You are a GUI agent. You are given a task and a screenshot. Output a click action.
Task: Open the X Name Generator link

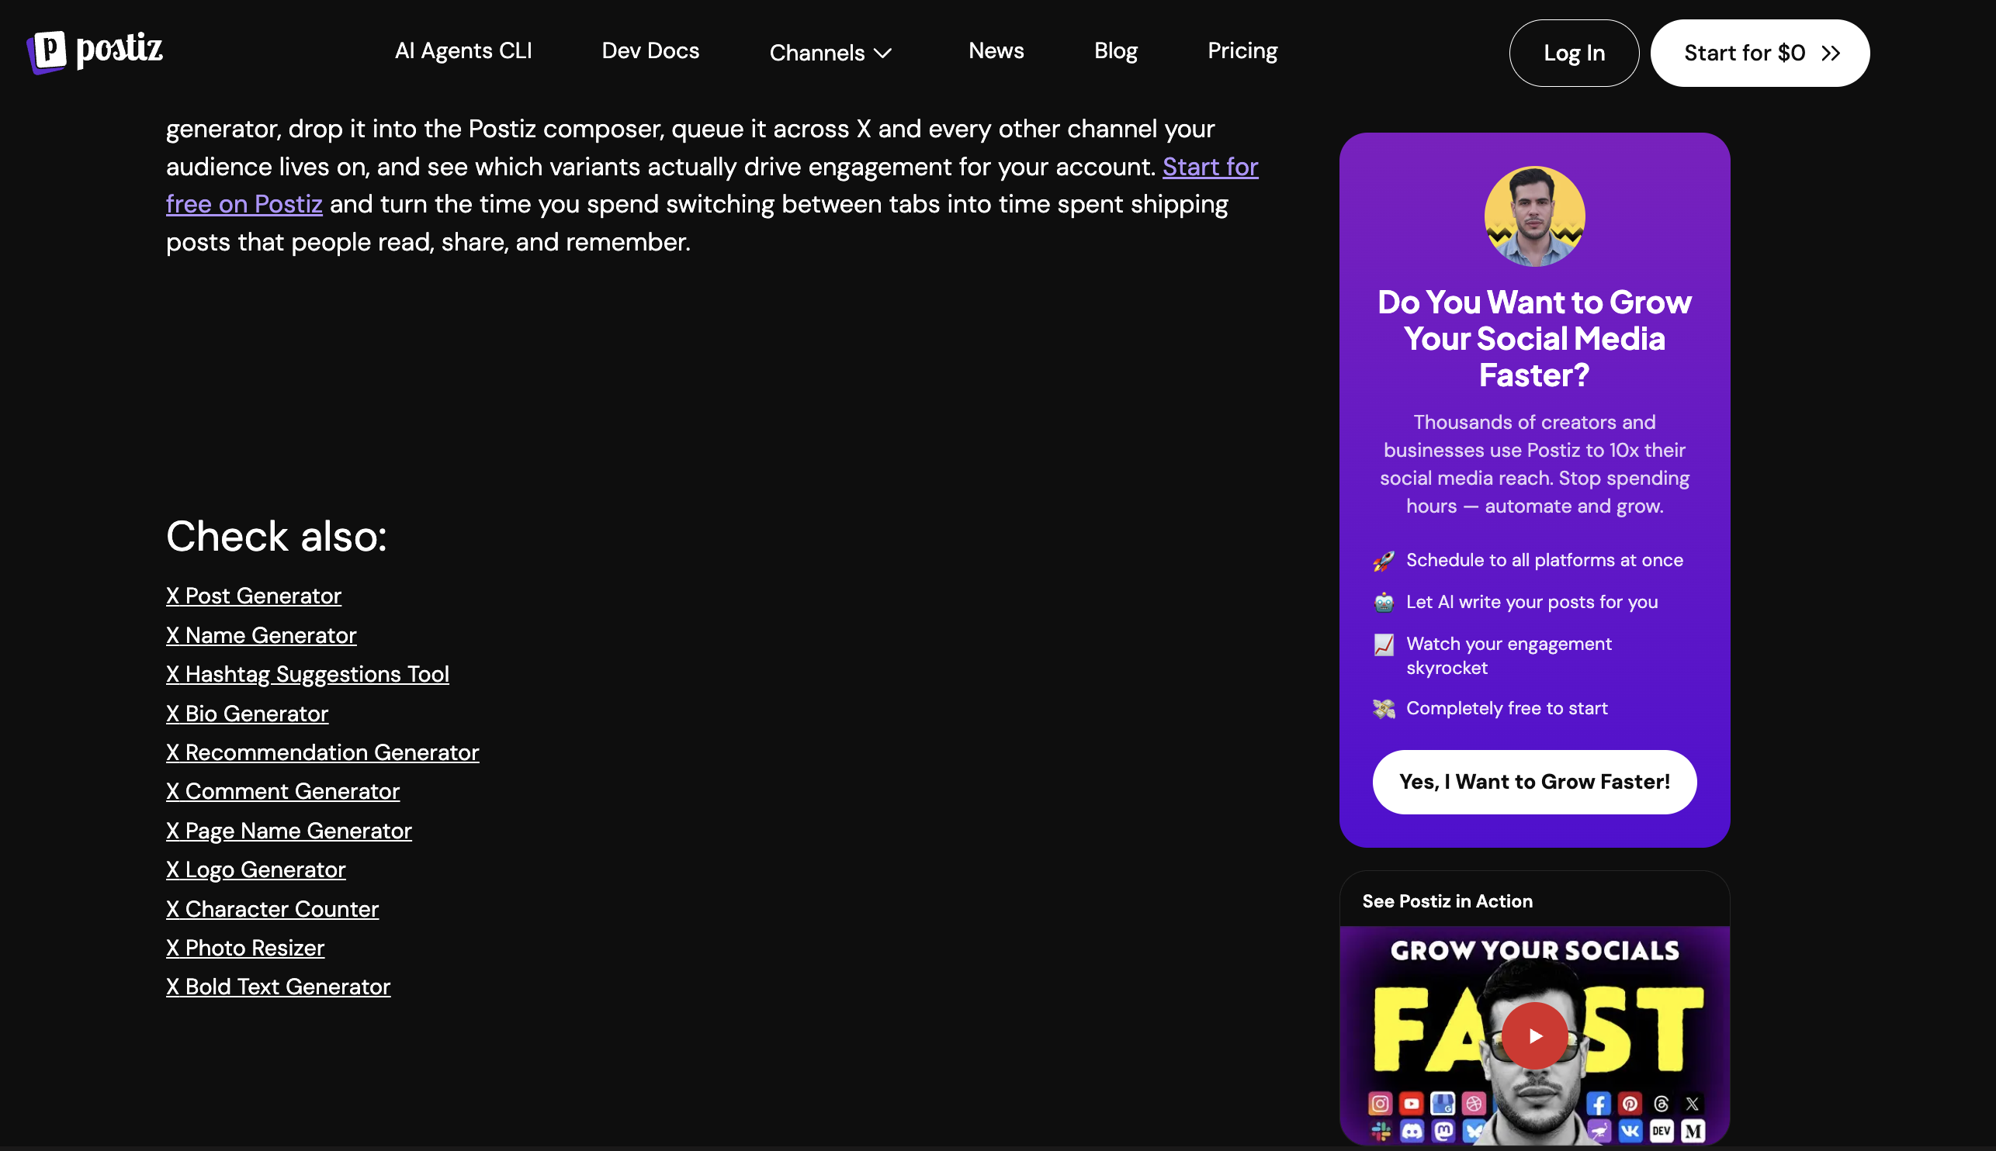pyautogui.click(x=261, y=635)
